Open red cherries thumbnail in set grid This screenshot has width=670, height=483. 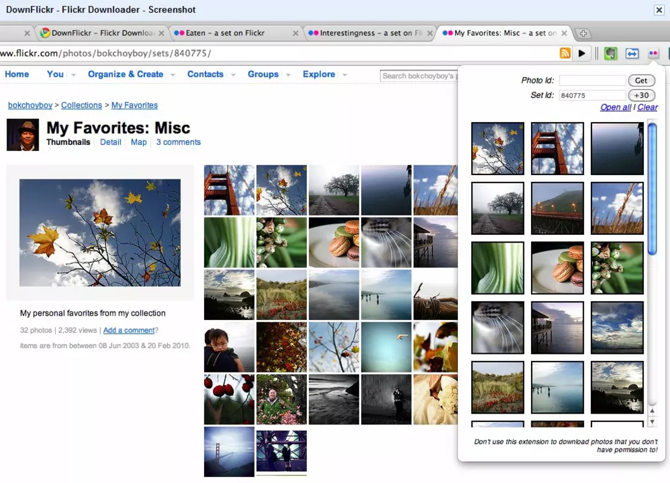pyautogui.click(x=229, y=399)
